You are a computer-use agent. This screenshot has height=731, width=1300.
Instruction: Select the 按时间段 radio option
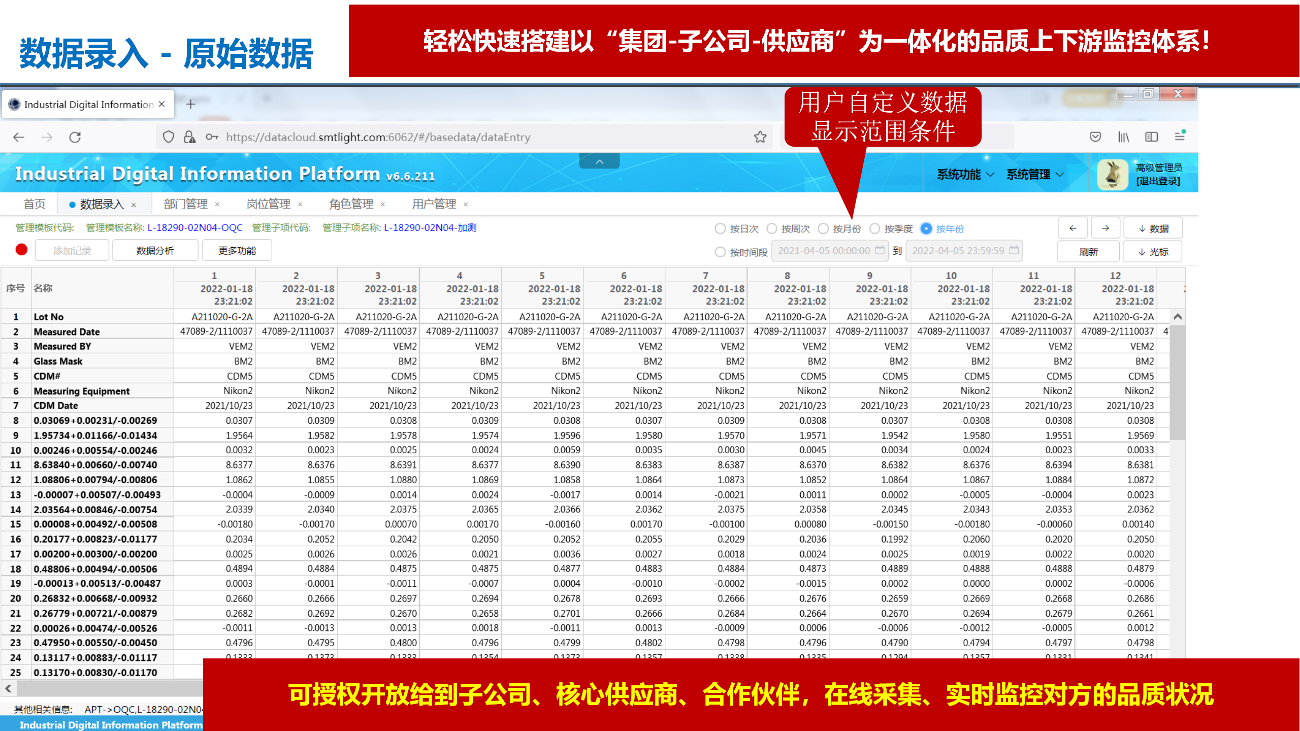(x=720, y=252)
